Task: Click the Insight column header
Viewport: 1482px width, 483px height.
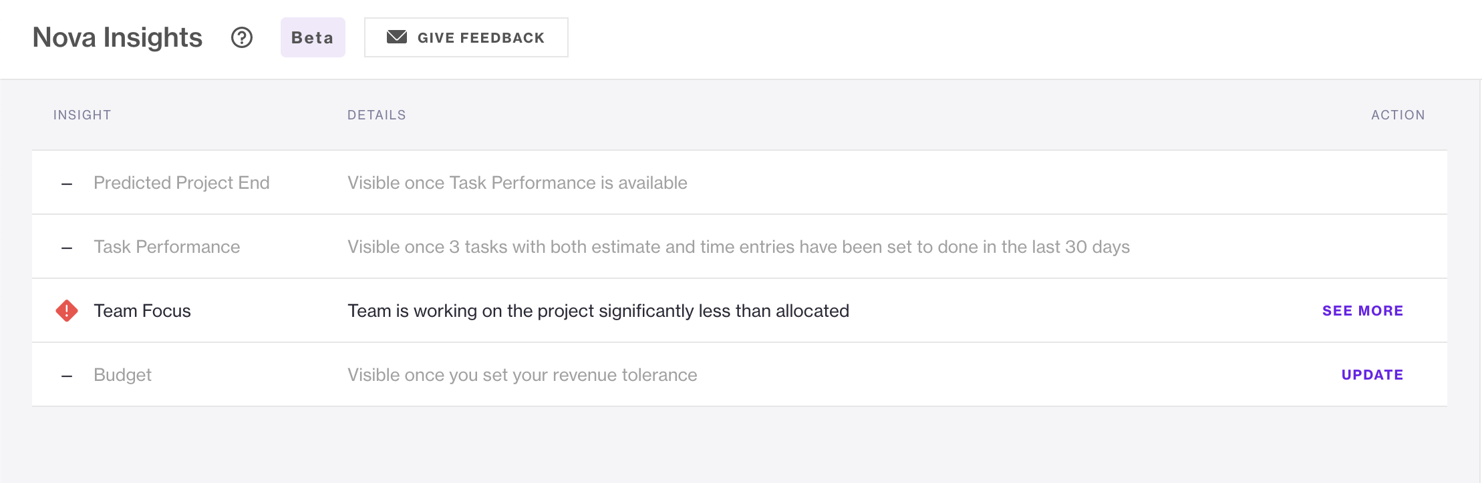Action: click(82, 115)
